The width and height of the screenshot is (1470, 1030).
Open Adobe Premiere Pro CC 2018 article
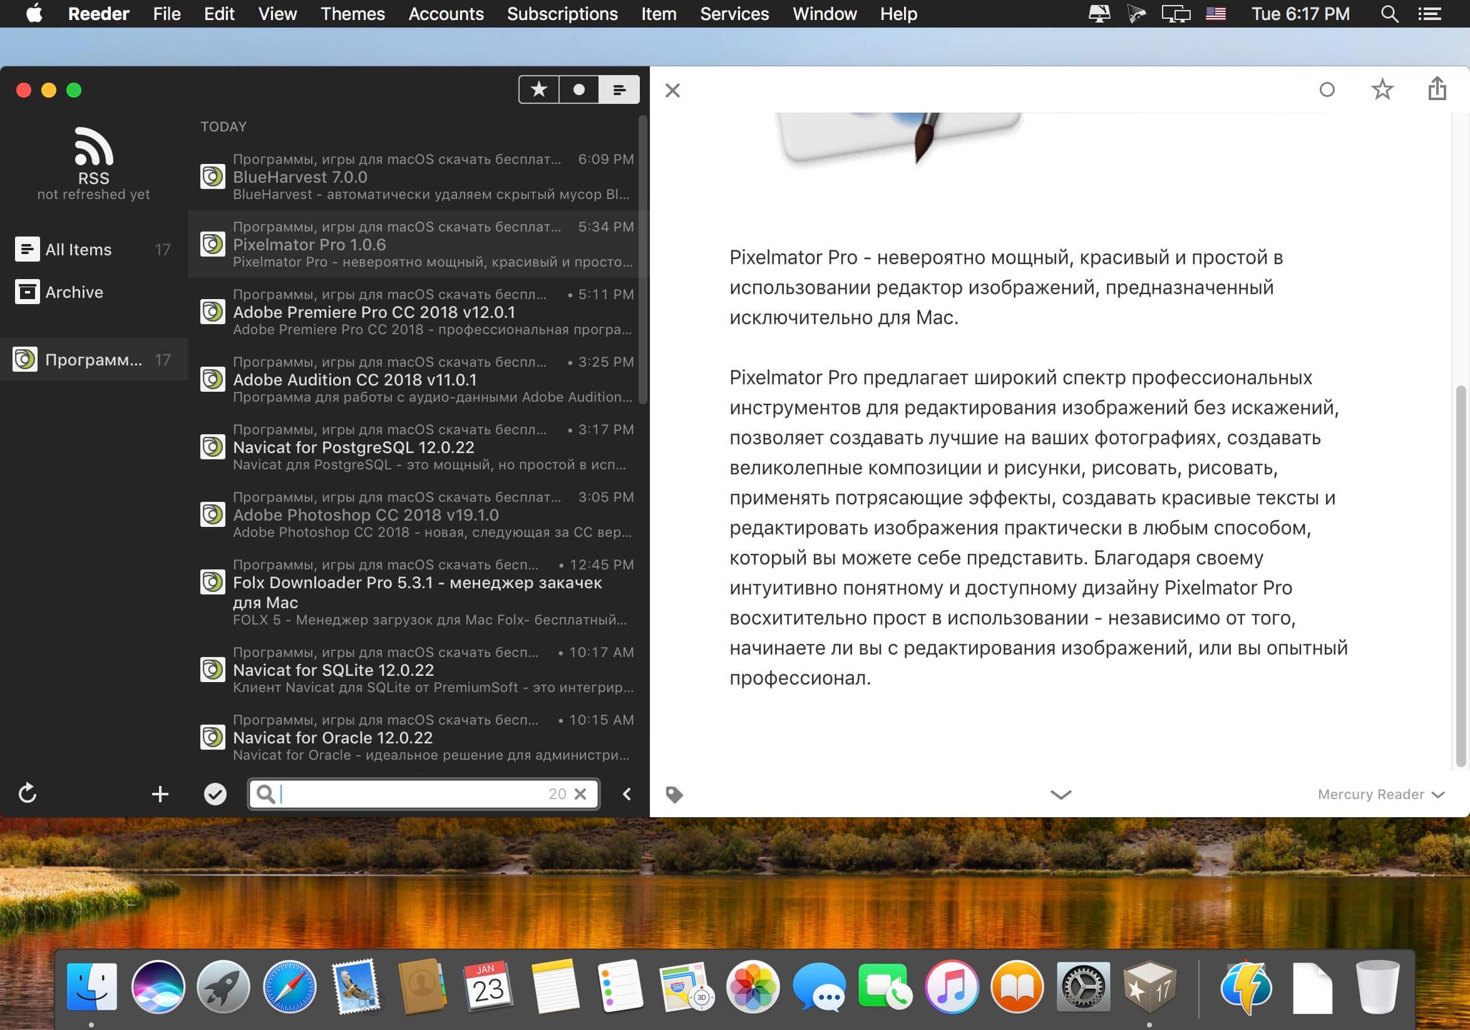coord(418,312)
